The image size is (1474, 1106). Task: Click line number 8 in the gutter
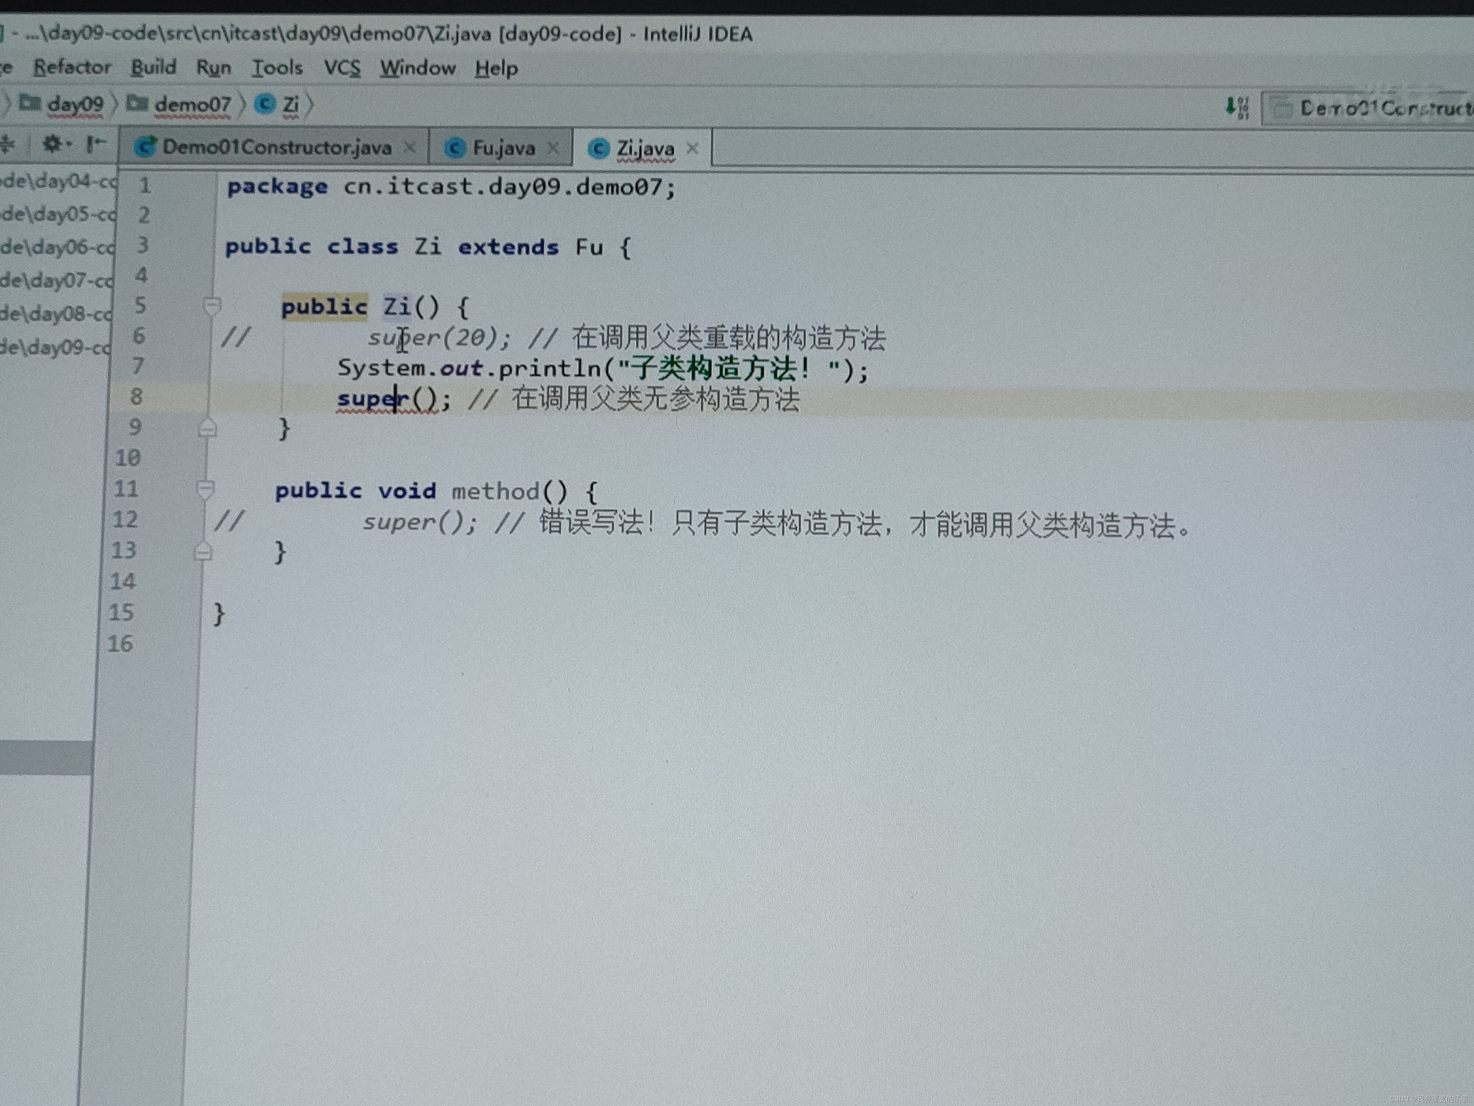coord(136,397)
